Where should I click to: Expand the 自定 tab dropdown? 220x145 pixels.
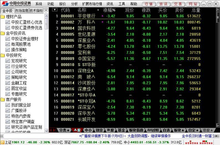coord(197,130)
